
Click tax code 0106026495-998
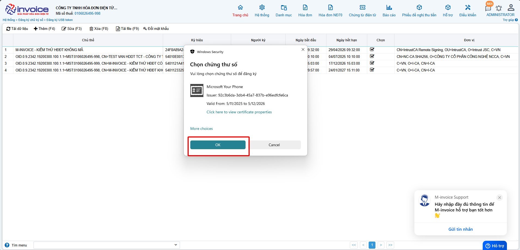[x=87, y=13]
